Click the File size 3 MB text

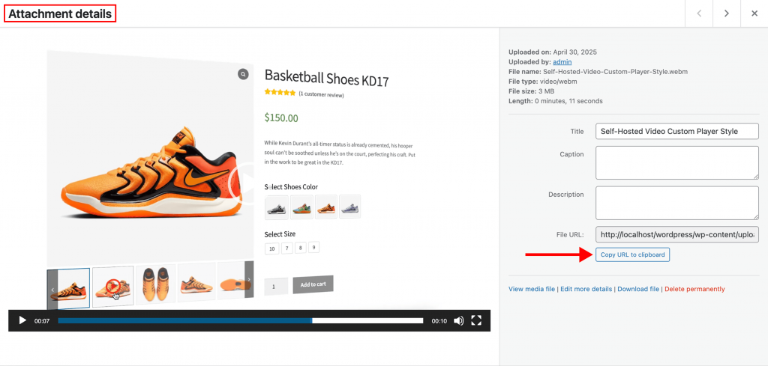pyautogui.click(x=530, y=91)
